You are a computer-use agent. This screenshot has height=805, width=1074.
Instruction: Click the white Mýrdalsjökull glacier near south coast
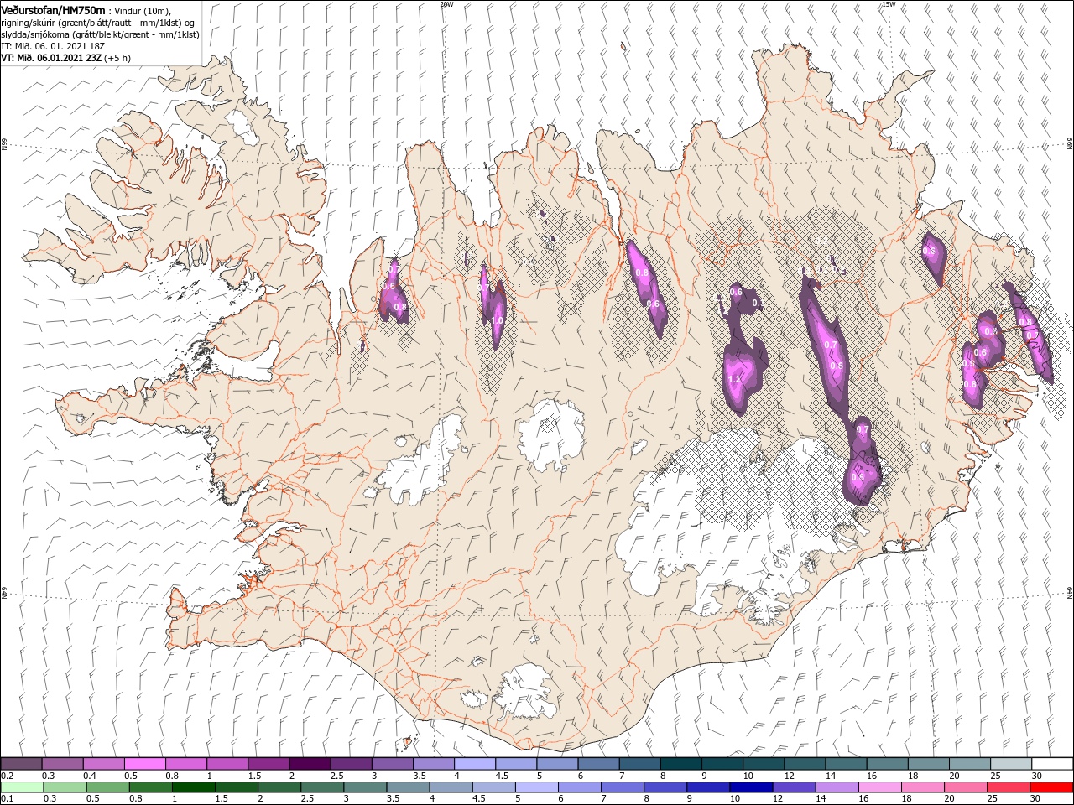pos(524,692)
